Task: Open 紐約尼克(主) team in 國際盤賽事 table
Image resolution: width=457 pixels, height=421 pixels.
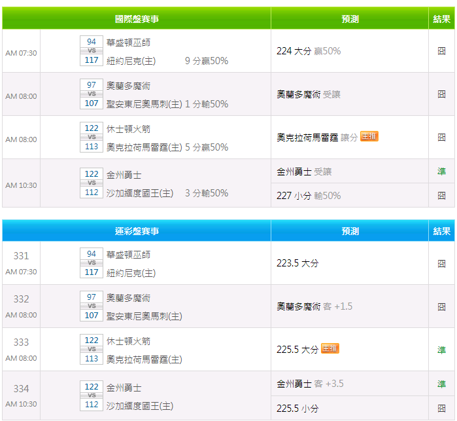Action: [x=131, y=61]
